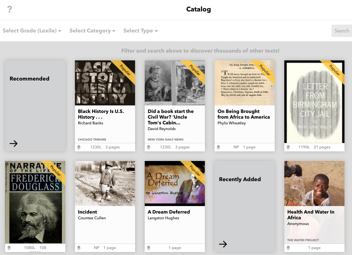The width and height of the screenshot is (352, 255).
Task: Open the Black History Is U.S. History title
Action: (x=101, y=114)
